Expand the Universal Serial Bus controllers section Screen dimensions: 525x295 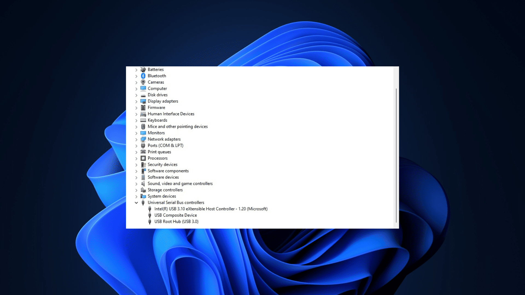click(136, 202)
